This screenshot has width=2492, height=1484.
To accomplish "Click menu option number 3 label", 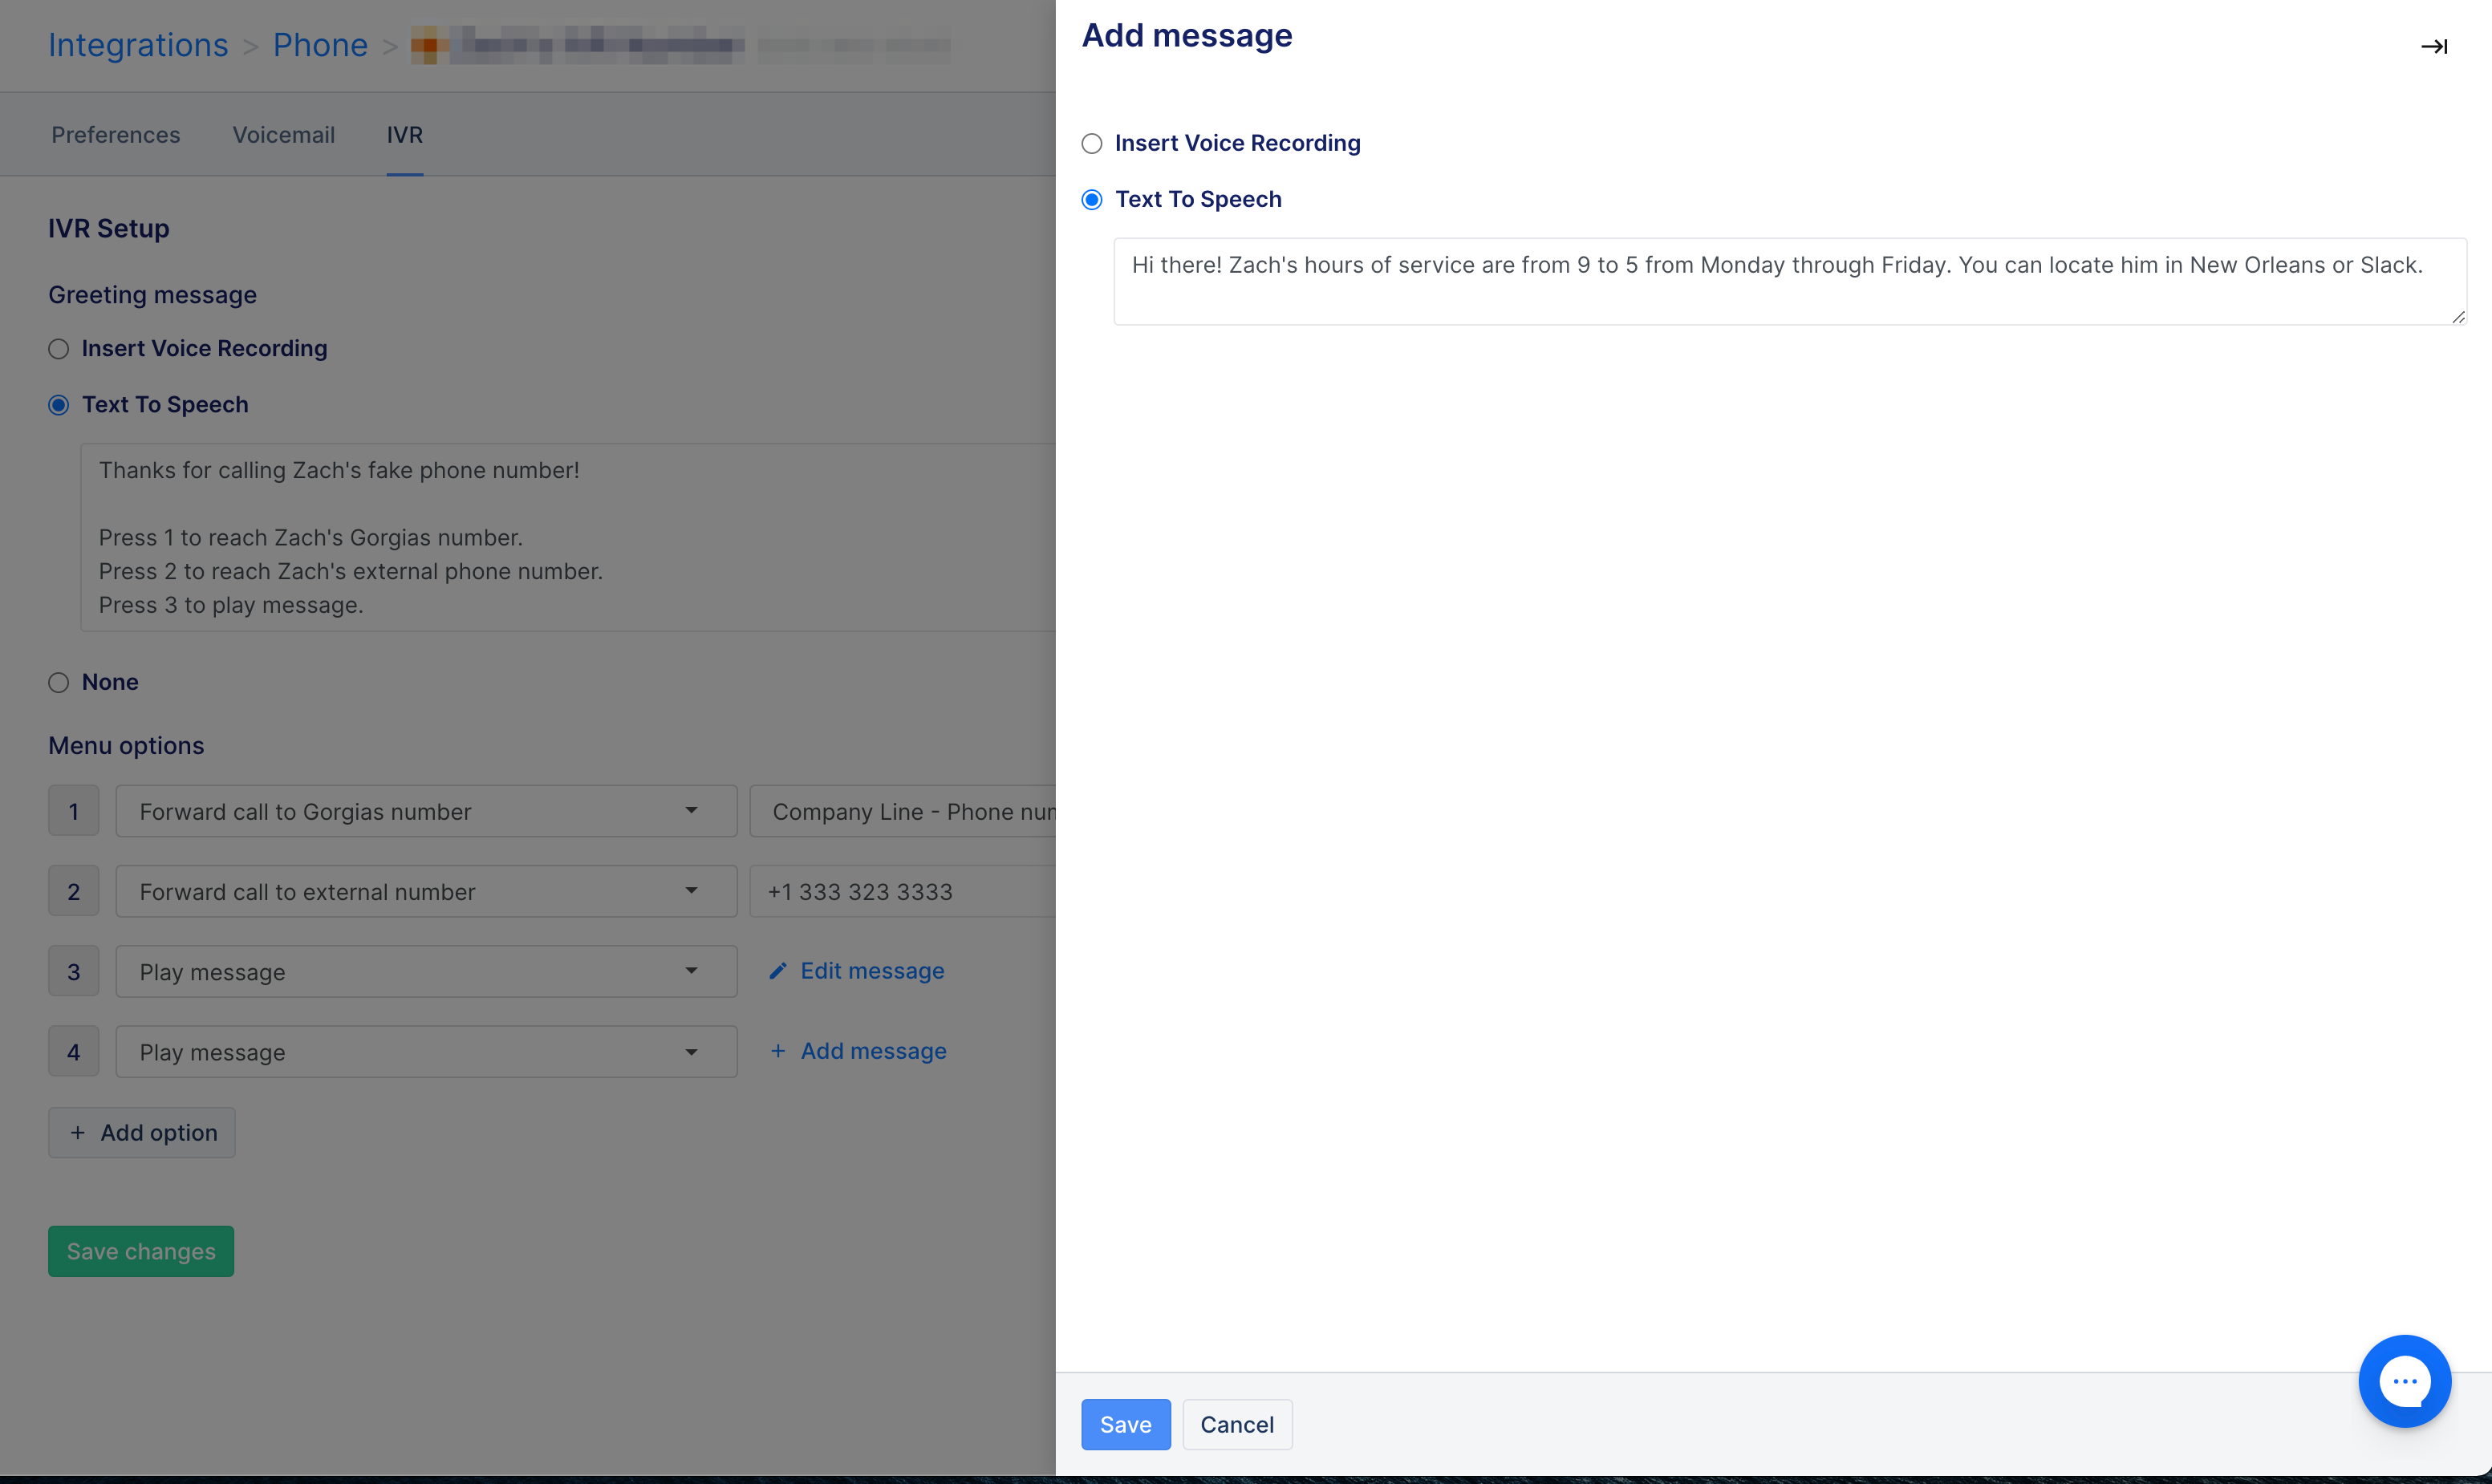I will [74, 971].
